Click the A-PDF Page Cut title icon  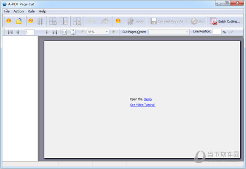[x=4, y=4]
